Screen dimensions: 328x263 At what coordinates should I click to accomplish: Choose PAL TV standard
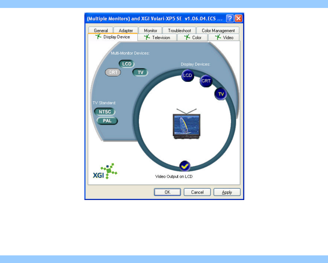(x=107, y=121)
